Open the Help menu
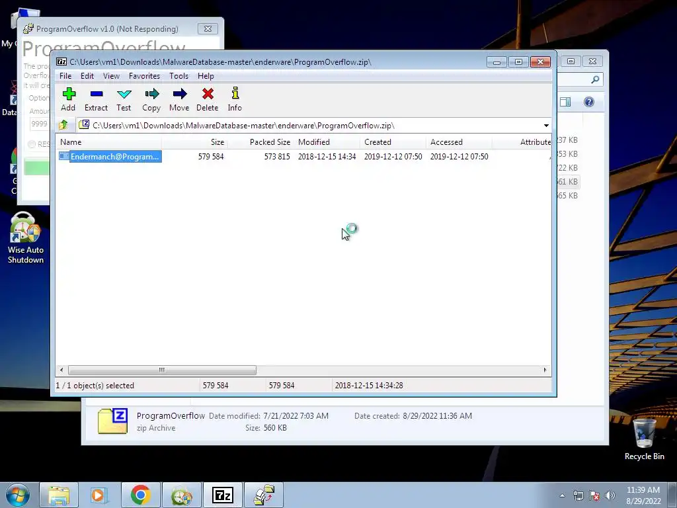Screen dimensions: 677x508 [206, 76]
